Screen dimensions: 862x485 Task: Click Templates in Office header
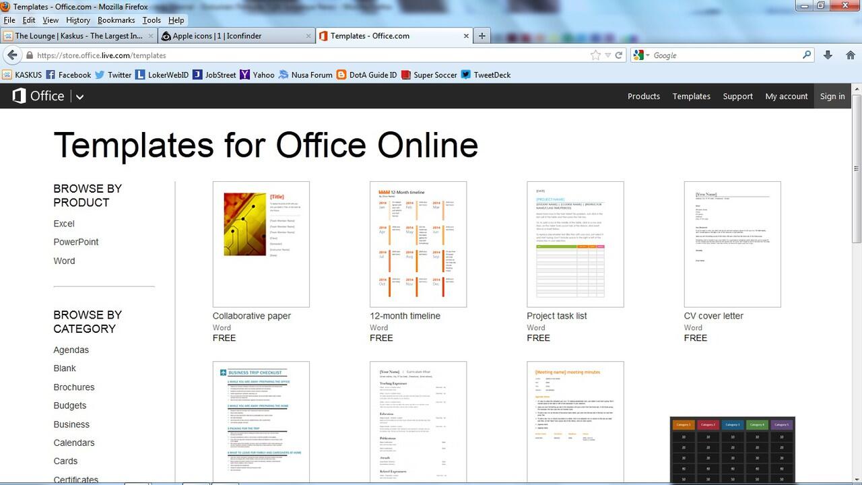[692, 96]
